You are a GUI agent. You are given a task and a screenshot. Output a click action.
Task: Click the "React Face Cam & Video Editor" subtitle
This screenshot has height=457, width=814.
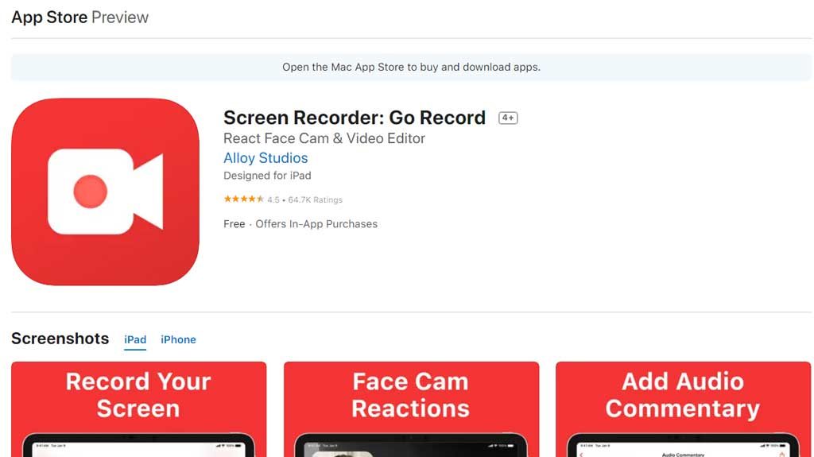tap(324, 138)
